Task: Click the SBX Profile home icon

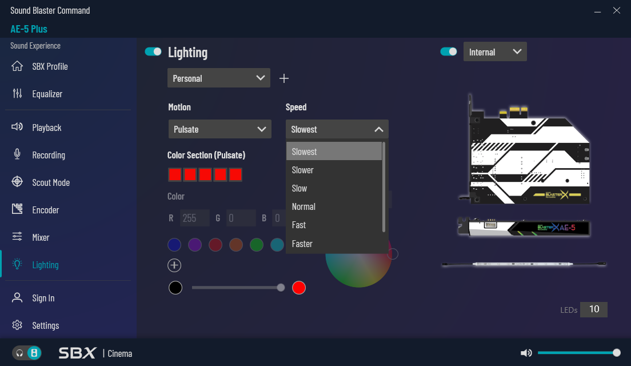Action: 17,66
